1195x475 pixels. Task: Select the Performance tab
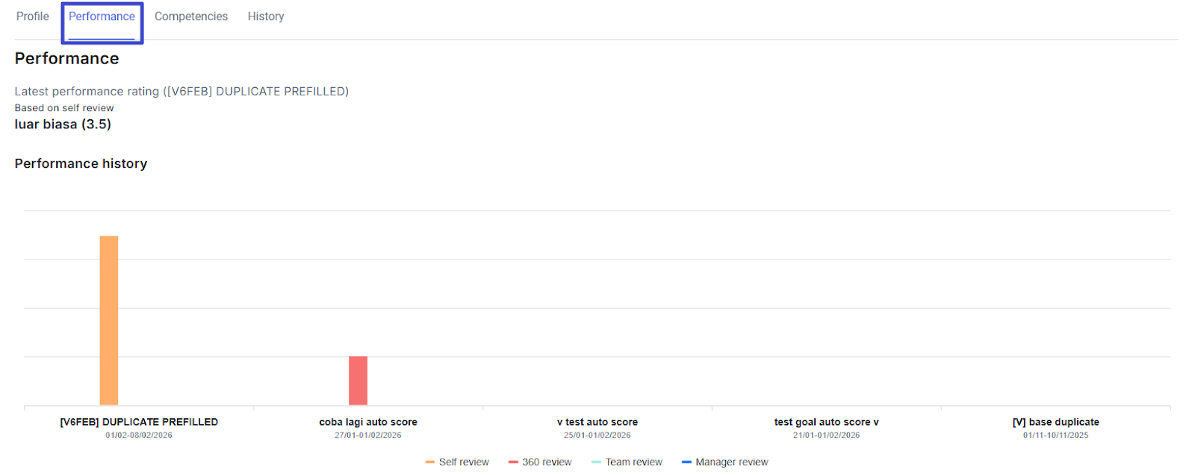[102, 16]
